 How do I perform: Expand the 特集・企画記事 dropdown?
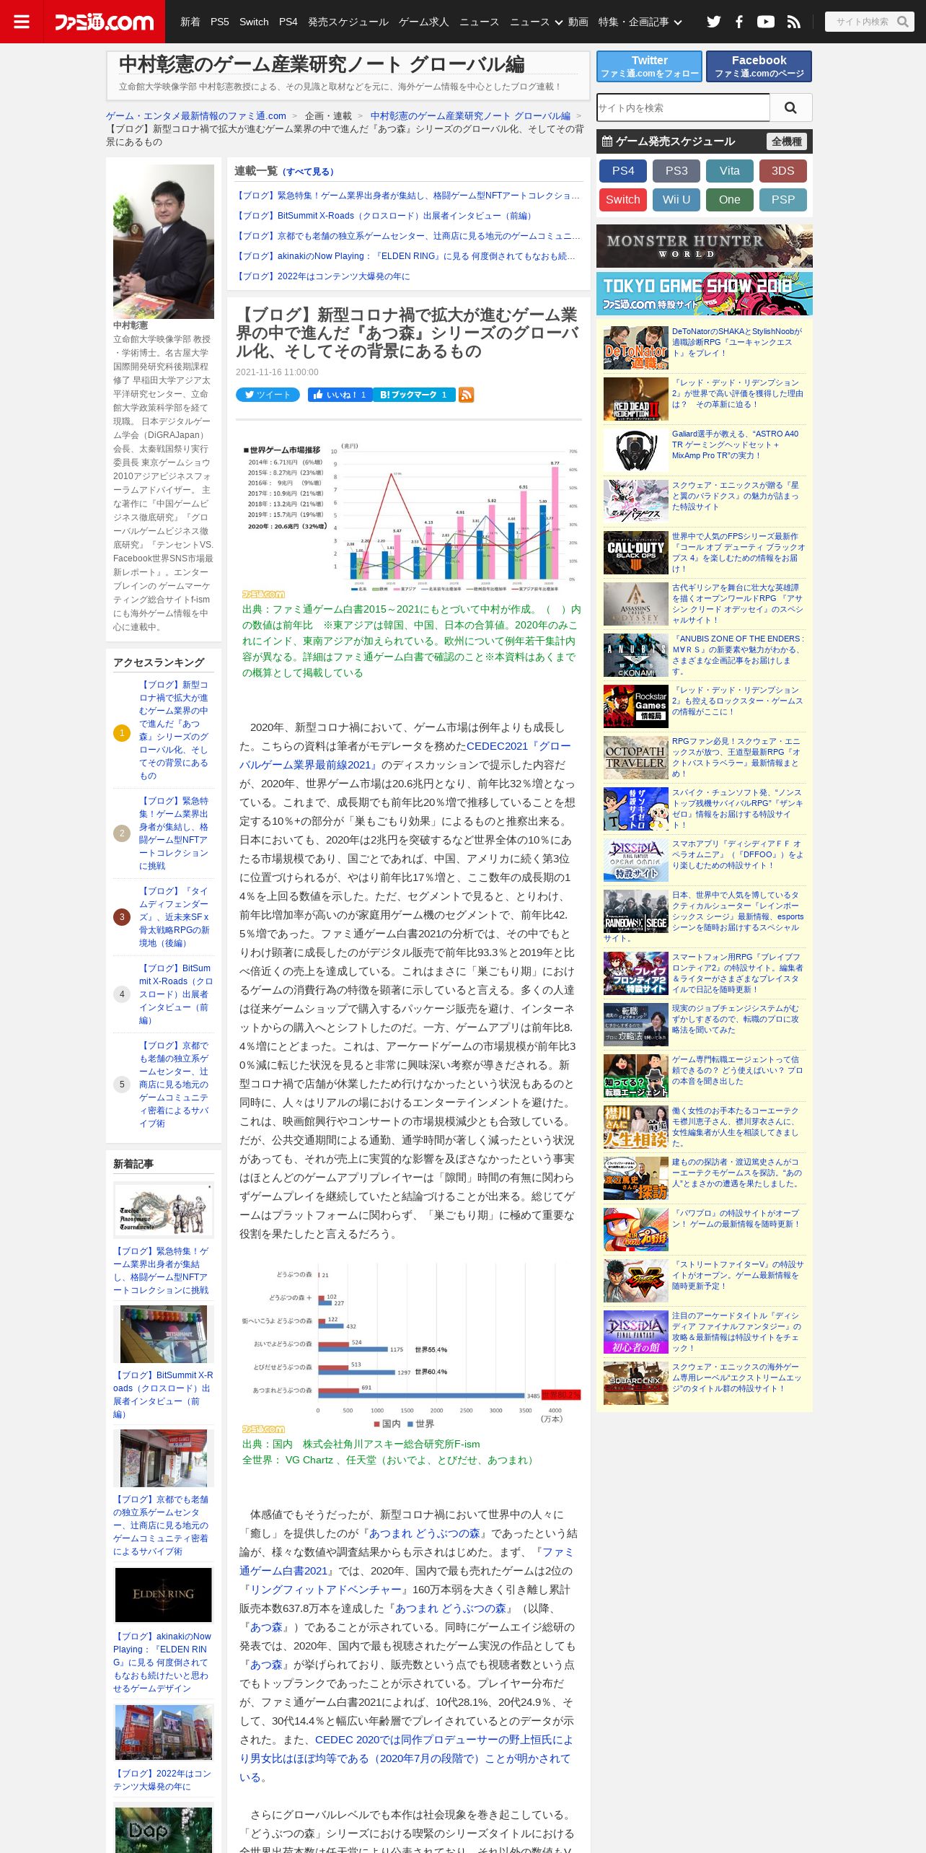pyautogui.click(x=640, y=22)
